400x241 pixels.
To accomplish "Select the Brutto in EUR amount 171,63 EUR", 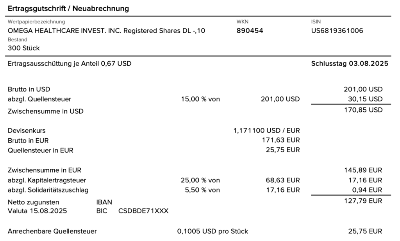I will click(281, 140).
